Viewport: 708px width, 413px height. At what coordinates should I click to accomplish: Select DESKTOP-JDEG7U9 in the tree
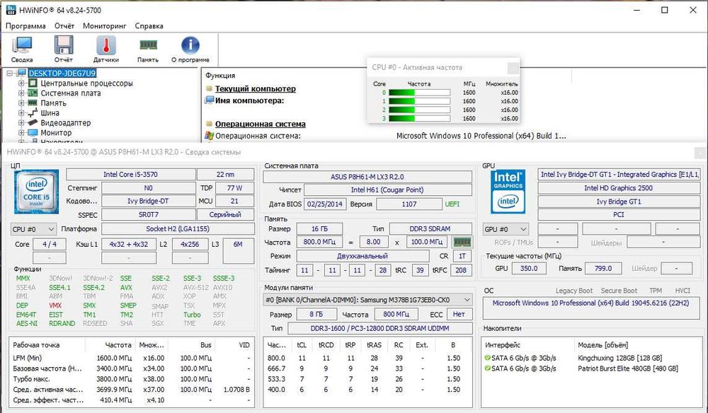pos(62,73)
